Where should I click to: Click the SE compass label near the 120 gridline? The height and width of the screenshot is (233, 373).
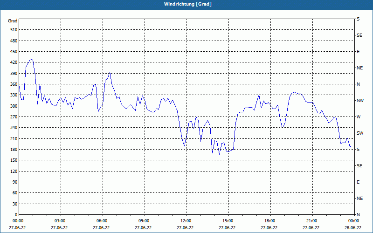click(x=359, y=166)
